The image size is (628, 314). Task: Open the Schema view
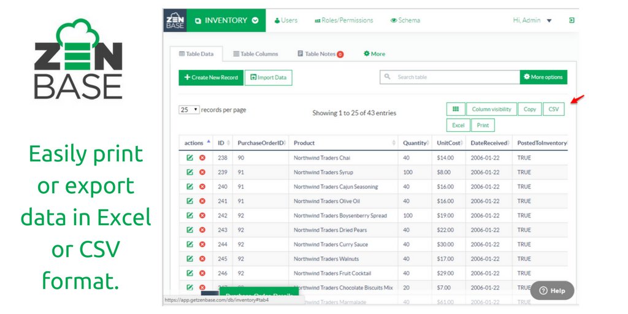click(x=405, y=20)
